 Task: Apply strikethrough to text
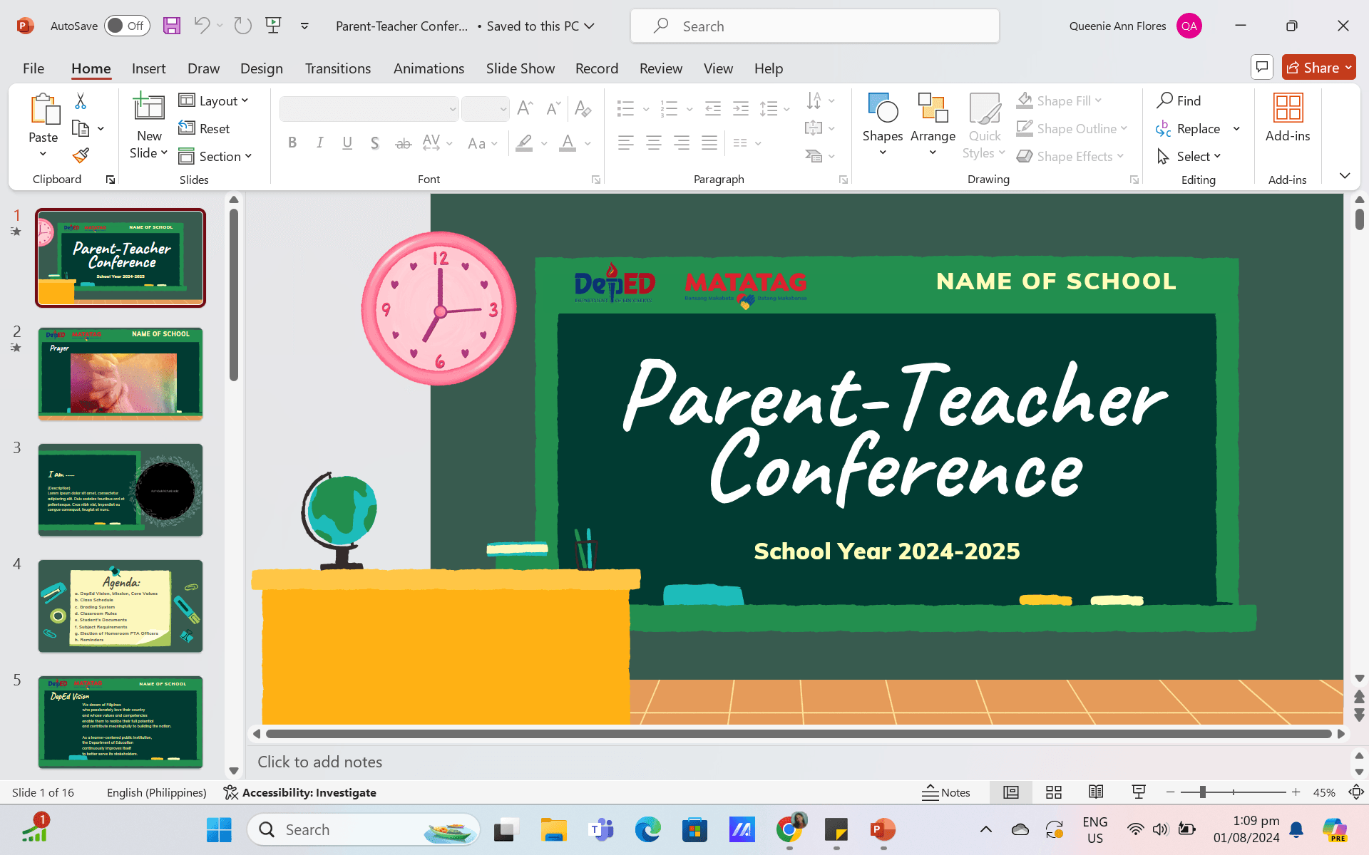[403, 142]
